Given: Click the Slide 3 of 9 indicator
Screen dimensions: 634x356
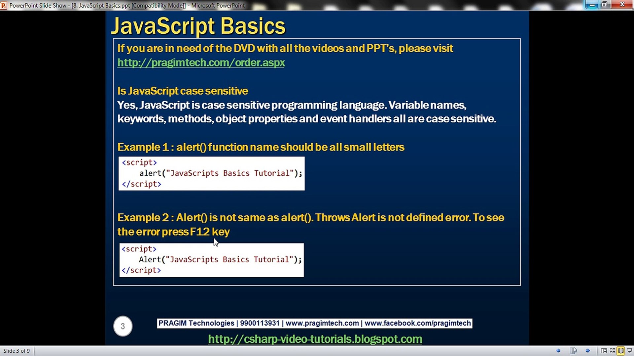Looking at the screenshot, I should (x=17, y=351).
